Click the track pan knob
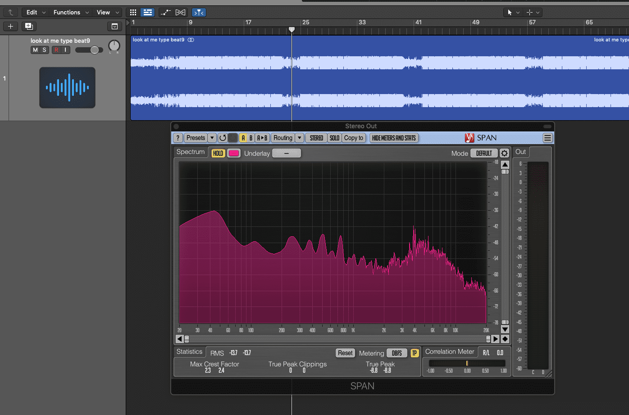Image resolution: width=629 pixels, height=415 pixels. coord(114,45)
